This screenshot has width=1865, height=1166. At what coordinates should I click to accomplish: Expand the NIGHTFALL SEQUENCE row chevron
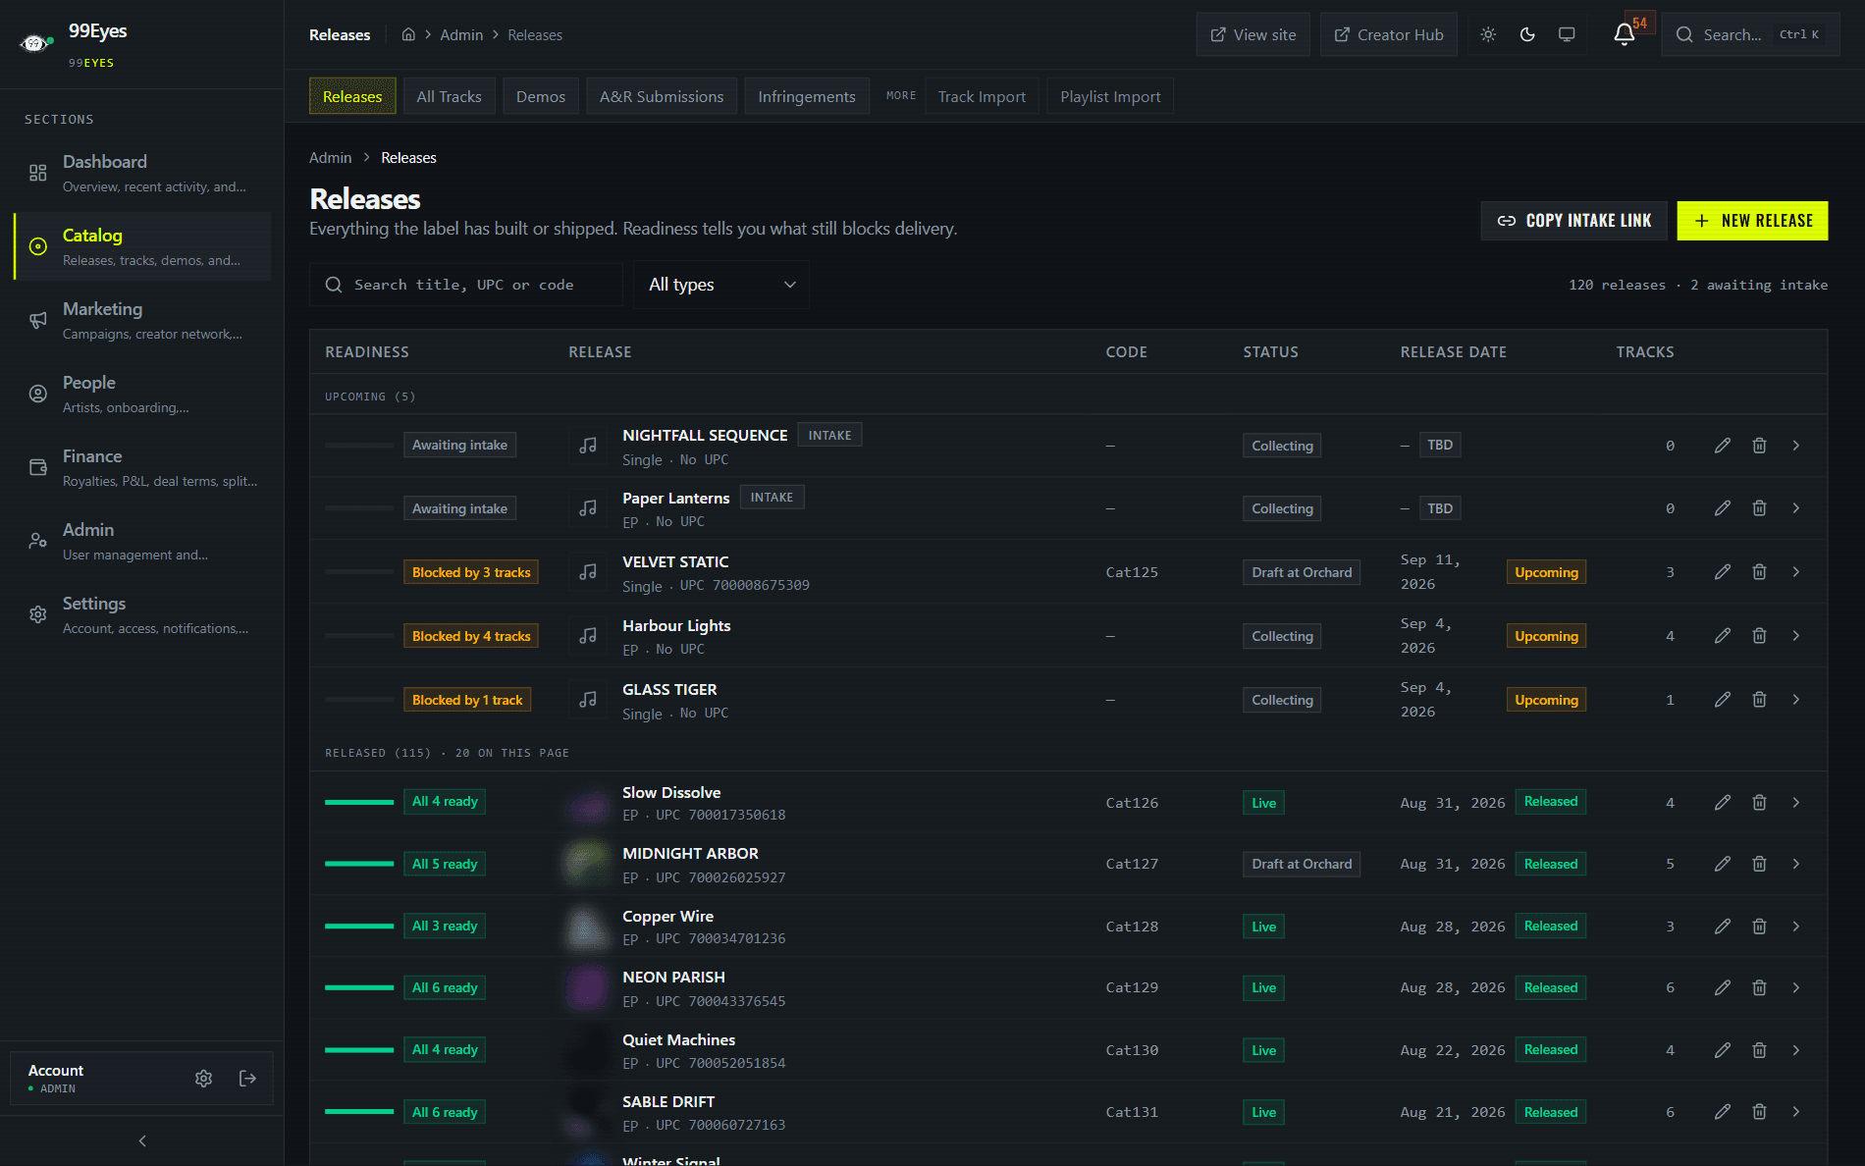coord(1796,446)
